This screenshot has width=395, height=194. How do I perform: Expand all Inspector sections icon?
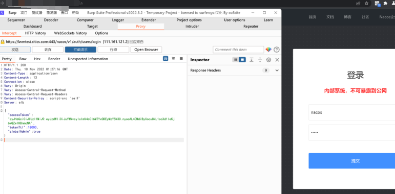[252, 60]
